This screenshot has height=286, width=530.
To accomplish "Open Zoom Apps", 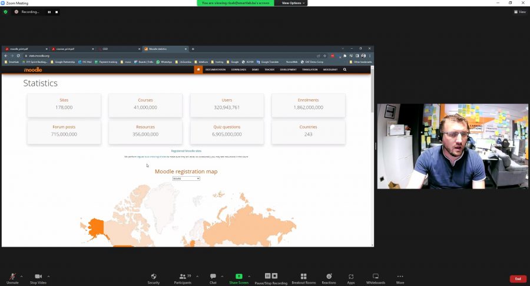I will (351, 278).
